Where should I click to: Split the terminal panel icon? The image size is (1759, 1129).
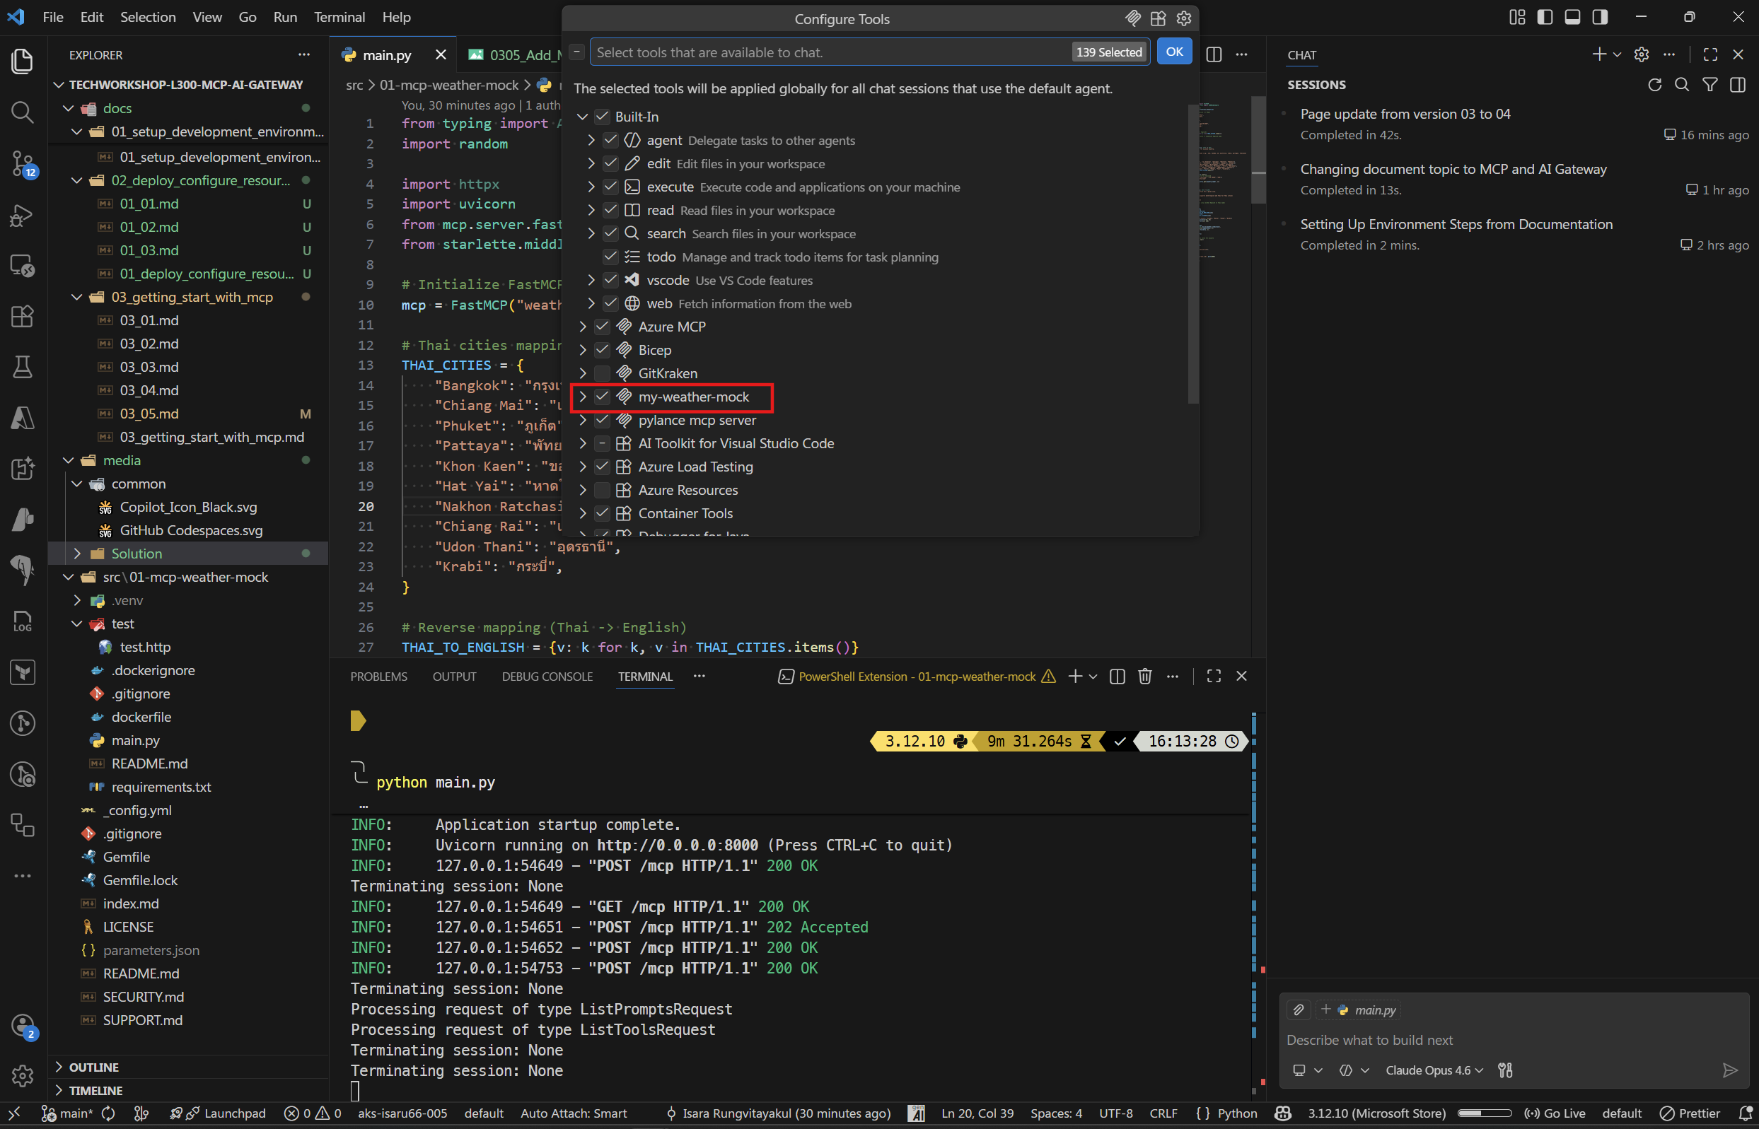1117,677
